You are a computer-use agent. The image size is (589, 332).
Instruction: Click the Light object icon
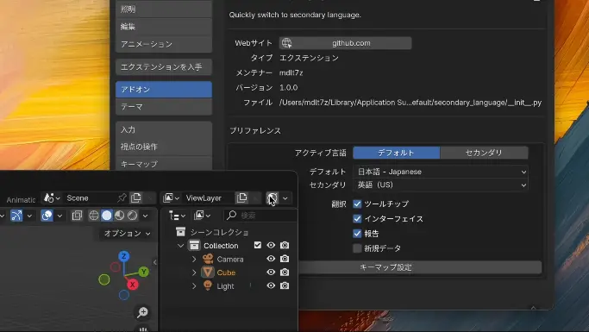[x=208, y=285]
